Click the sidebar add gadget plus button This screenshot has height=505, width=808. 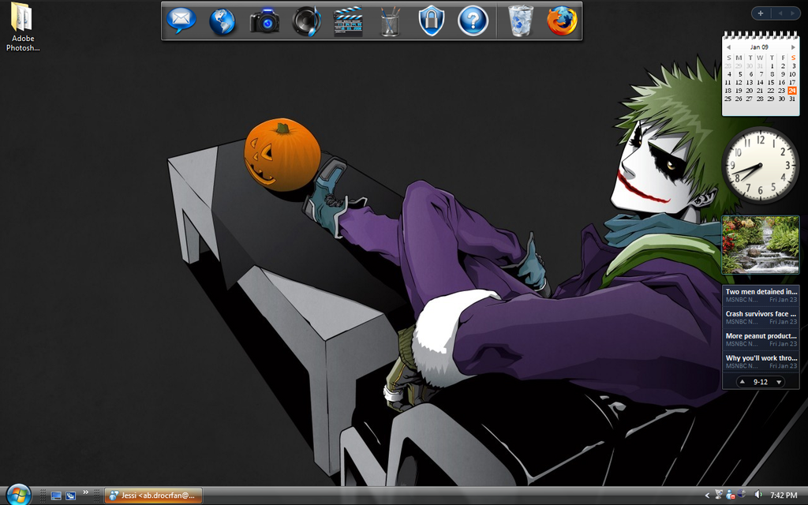click(760, 13)
